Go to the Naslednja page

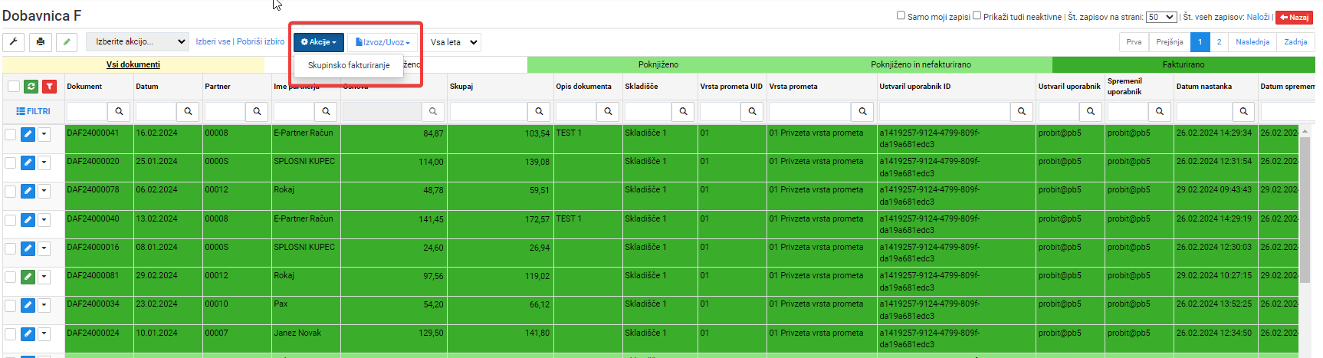pos(1252,42)
